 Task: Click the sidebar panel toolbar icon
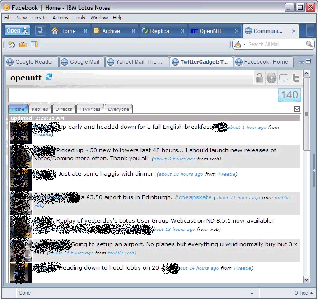coord(34,44)
